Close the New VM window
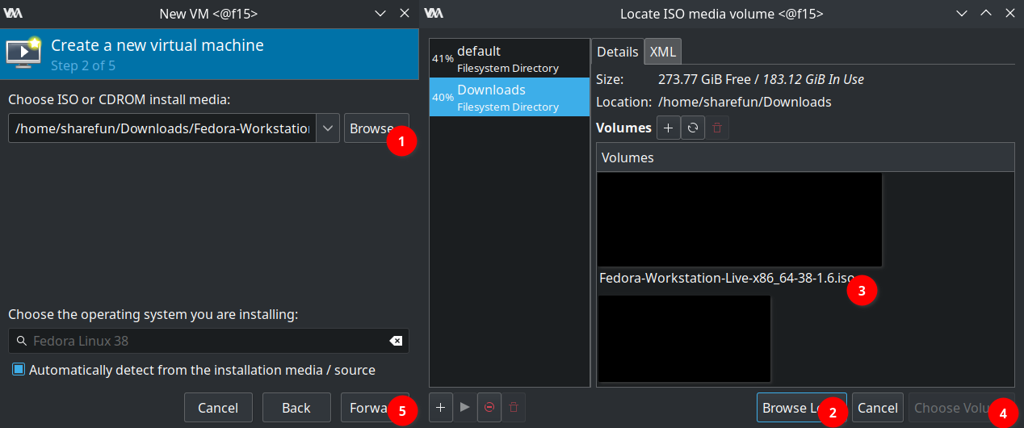 pyautogui.click(x=405, y=13)
